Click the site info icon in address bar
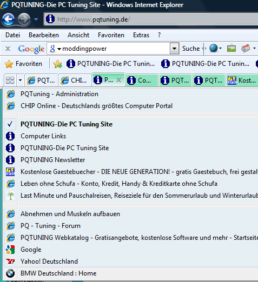This screenshot has width=258, height=282. (50, 19)
